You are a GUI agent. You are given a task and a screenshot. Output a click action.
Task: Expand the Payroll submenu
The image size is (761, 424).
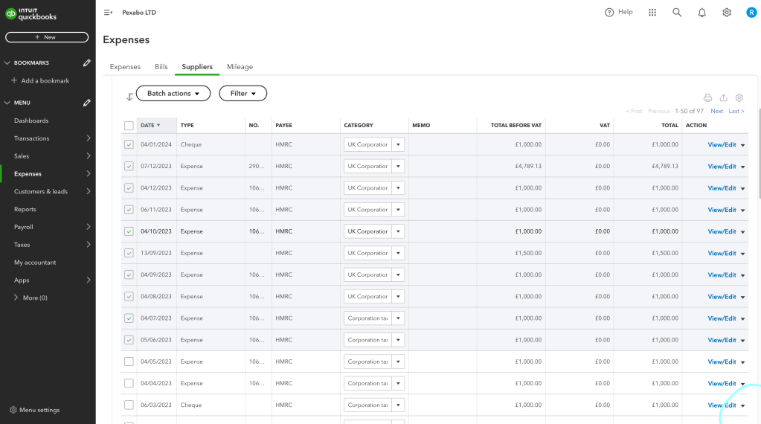(89, 227)
